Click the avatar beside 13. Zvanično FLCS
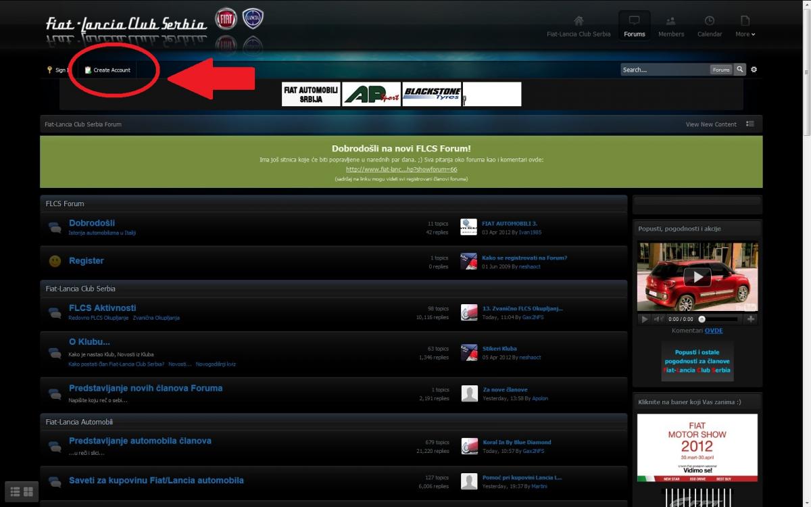811x507 pixels. (469, 312)
